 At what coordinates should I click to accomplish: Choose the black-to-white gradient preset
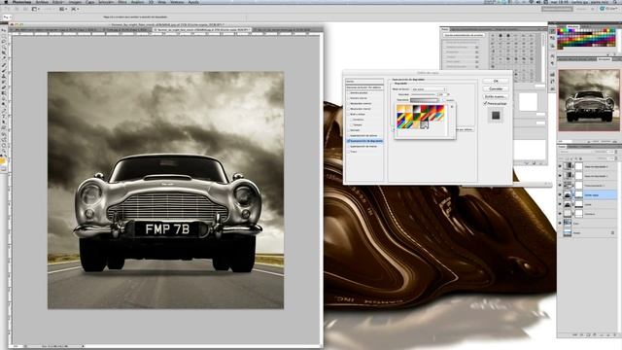point(416,109)
